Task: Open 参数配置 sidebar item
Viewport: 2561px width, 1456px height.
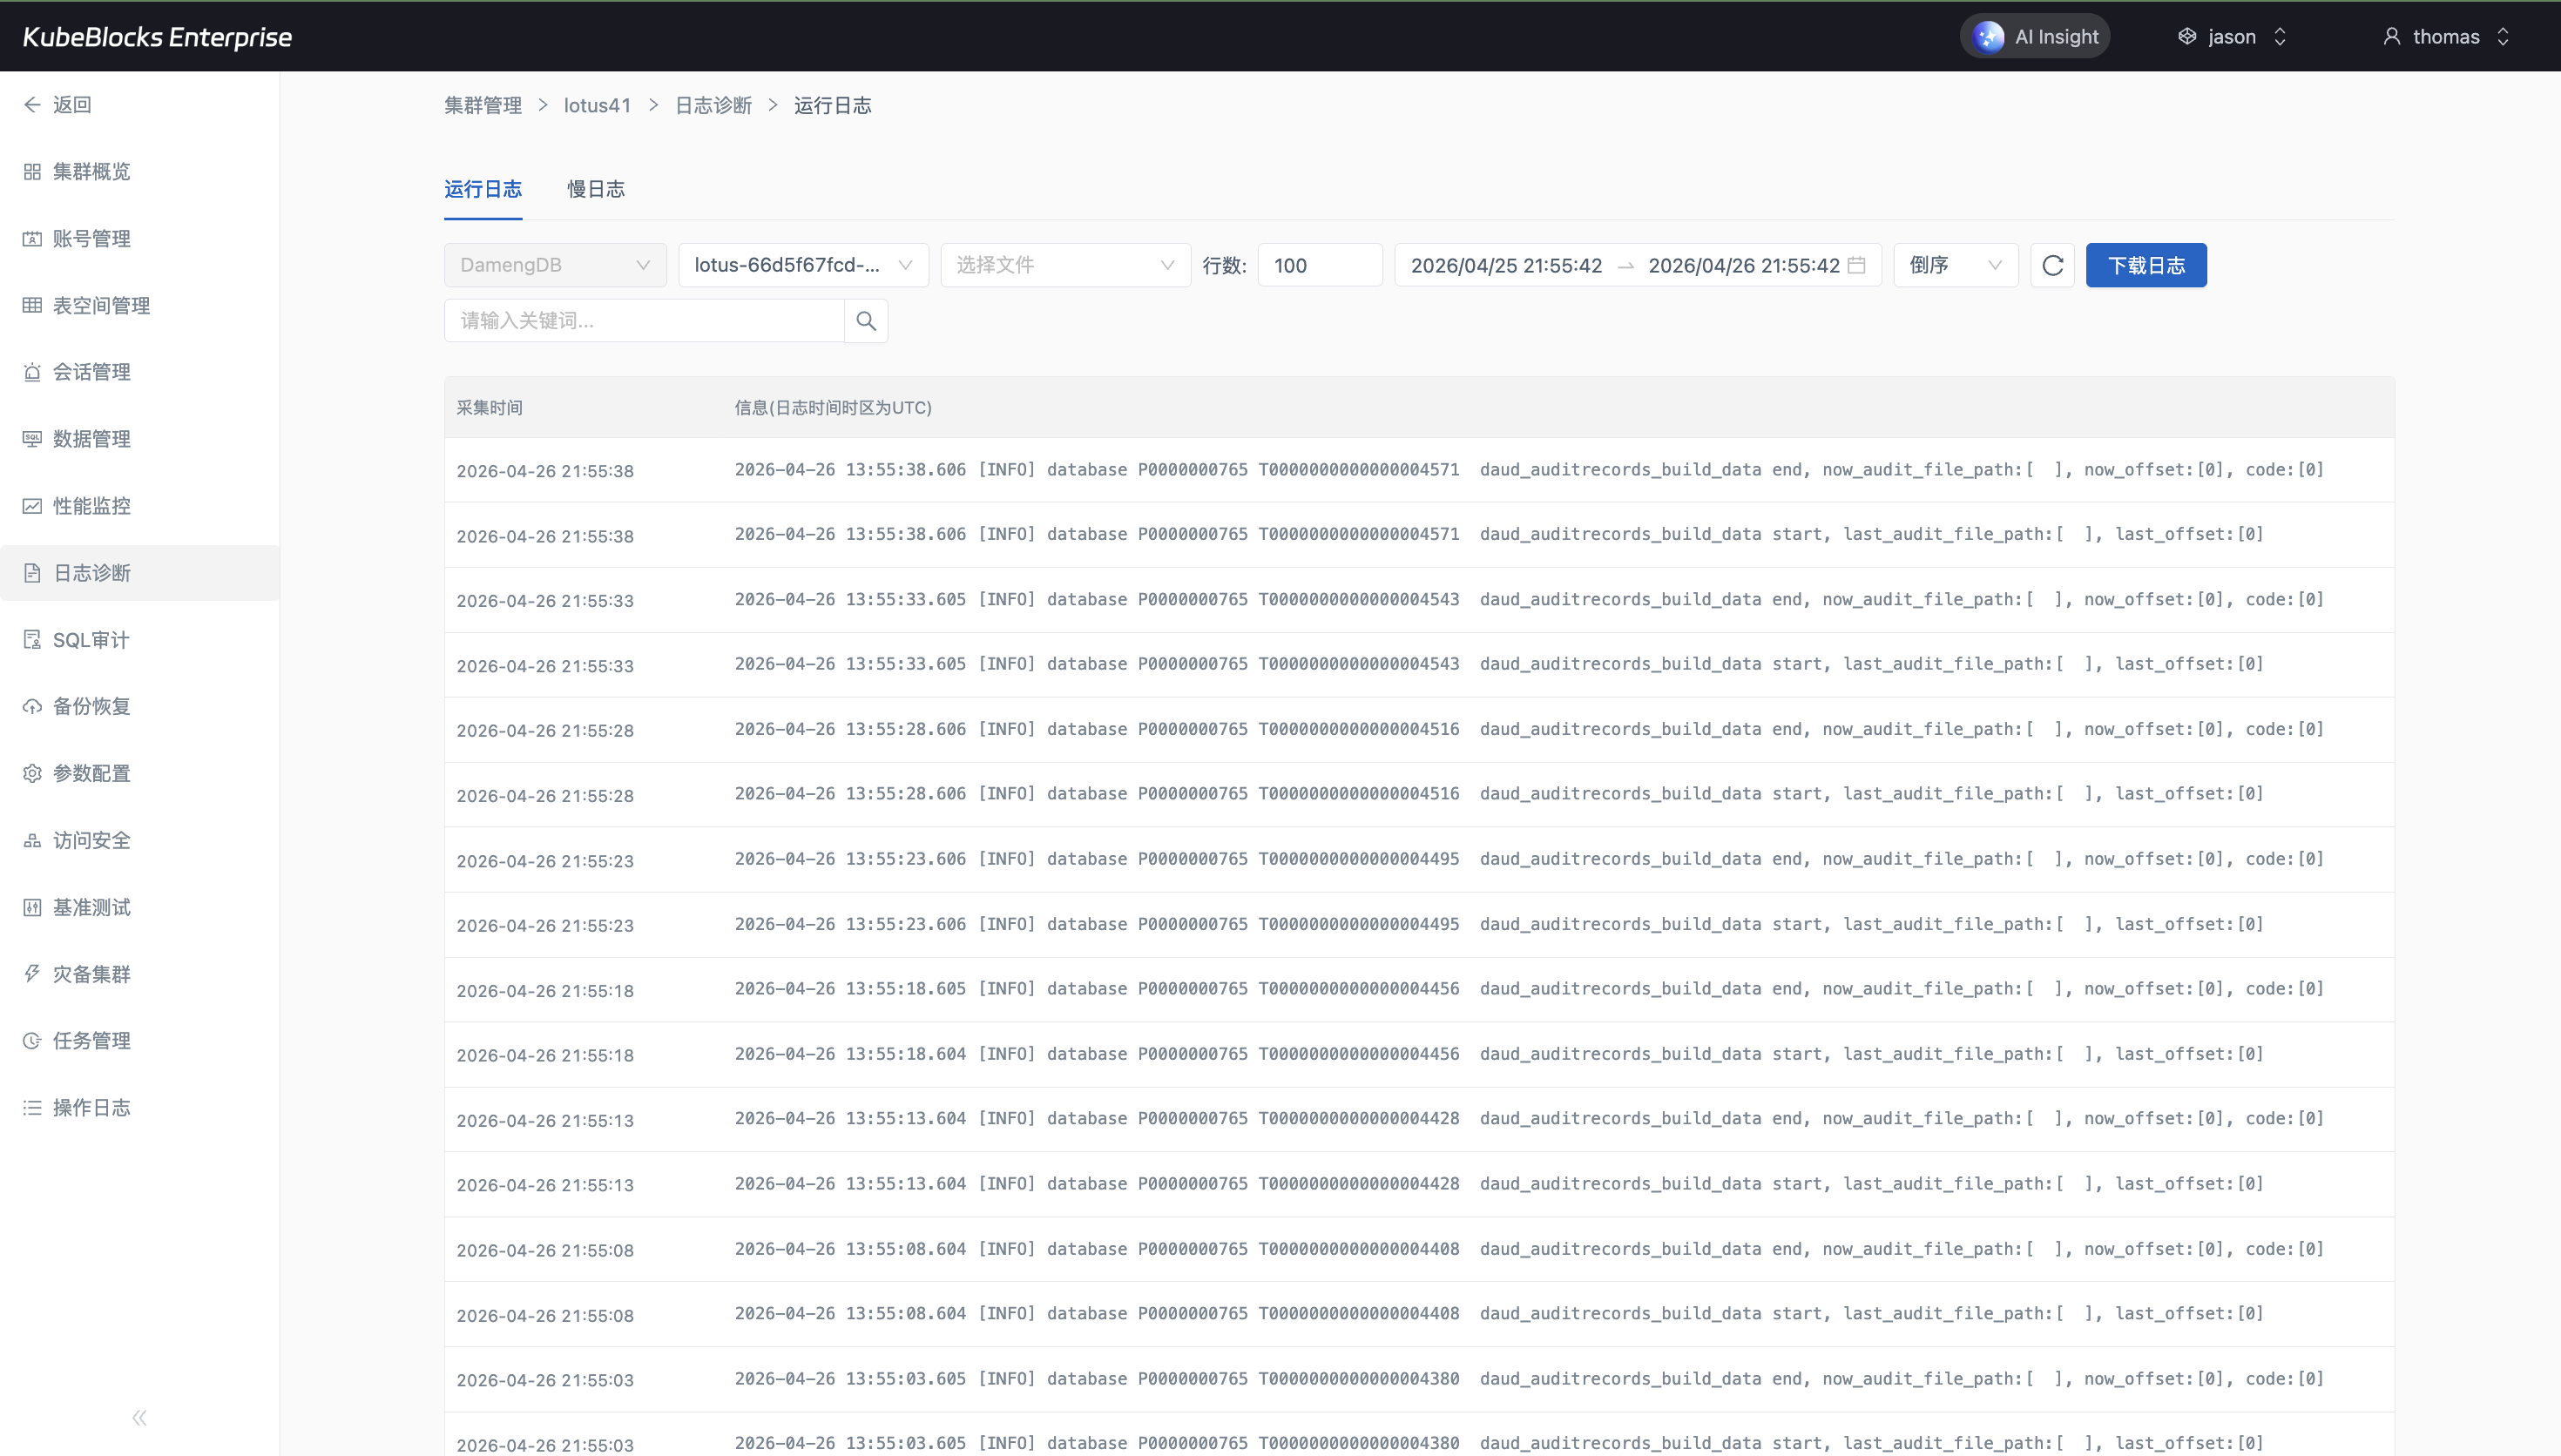Action: coord(91,773)
